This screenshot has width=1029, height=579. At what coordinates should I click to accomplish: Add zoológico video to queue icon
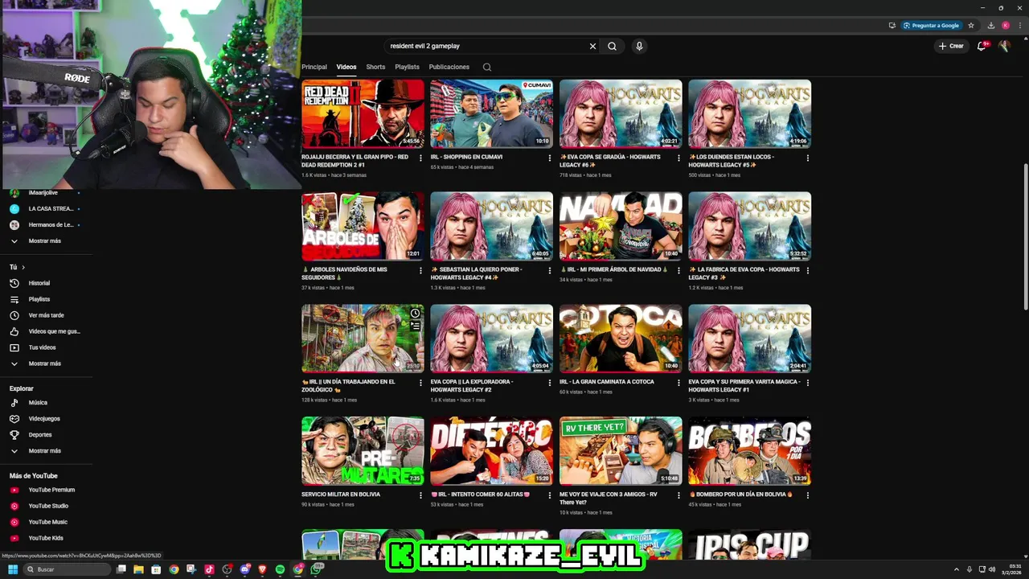pyautogui.click(x=415, y=326)
